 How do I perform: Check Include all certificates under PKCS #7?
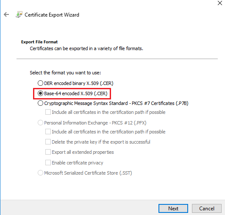pos(48,112)
